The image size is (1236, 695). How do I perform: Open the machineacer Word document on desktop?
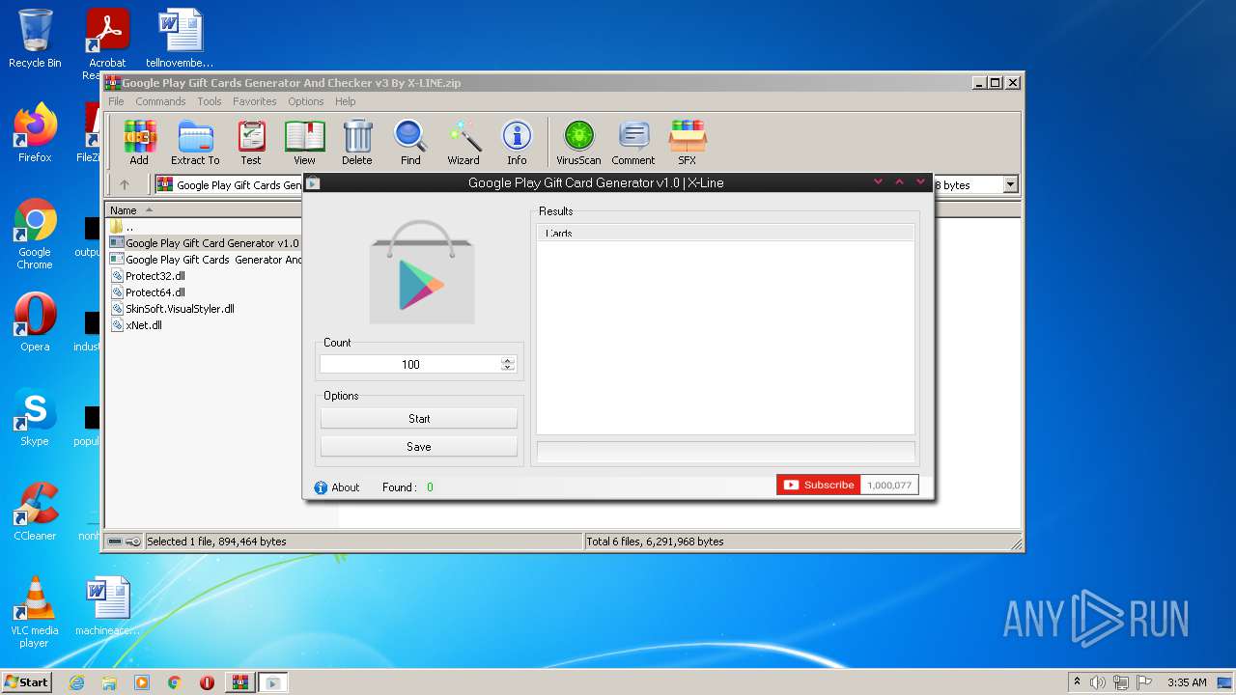(x=107, y=605)
